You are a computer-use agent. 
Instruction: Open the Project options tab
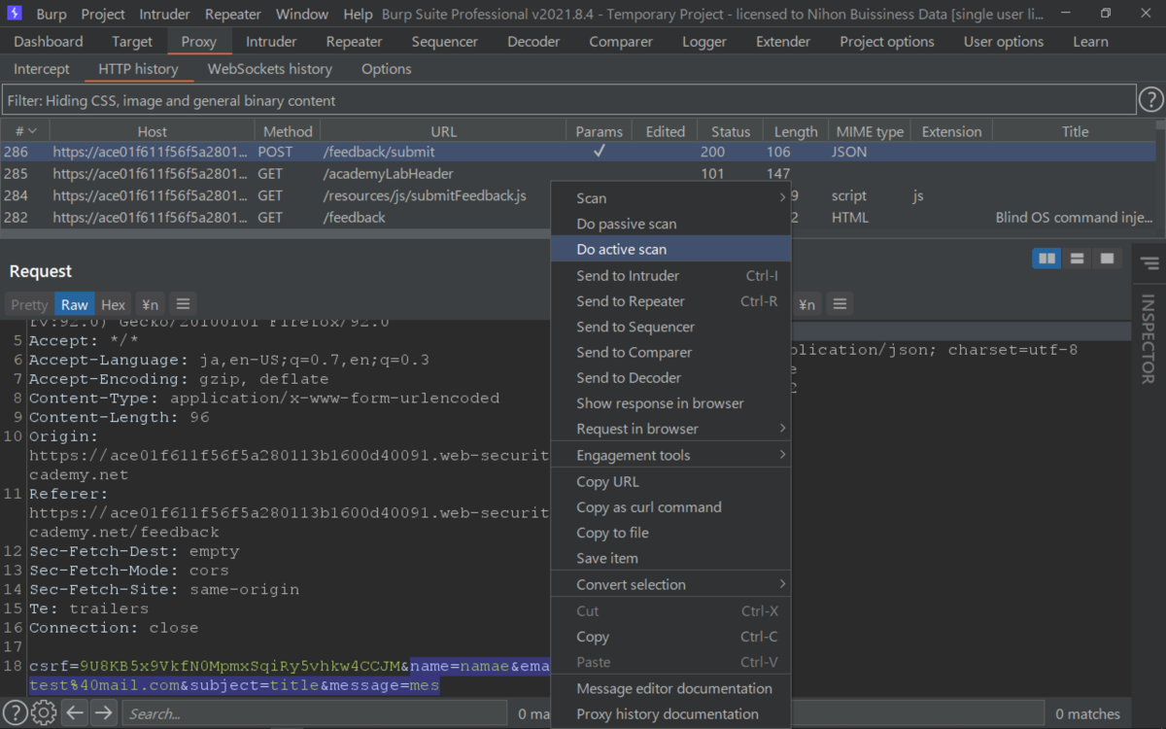887,42
